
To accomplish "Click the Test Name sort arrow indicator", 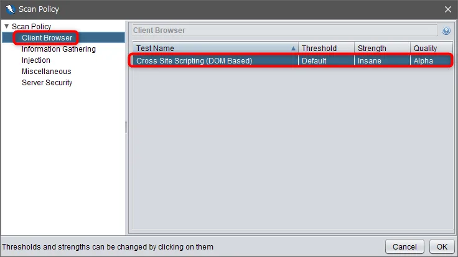I will click(293, 49).
